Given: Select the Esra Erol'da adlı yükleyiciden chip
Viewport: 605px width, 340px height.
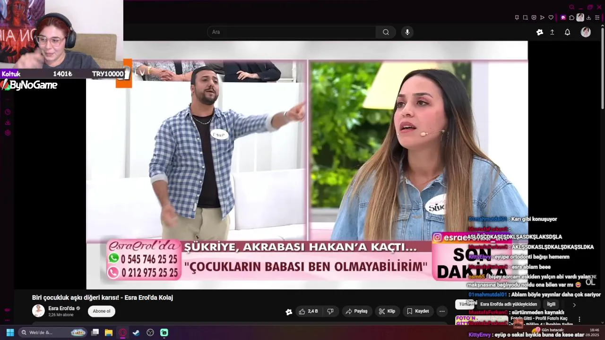Looking at the screenshot, I should click(x=509, y=305).
